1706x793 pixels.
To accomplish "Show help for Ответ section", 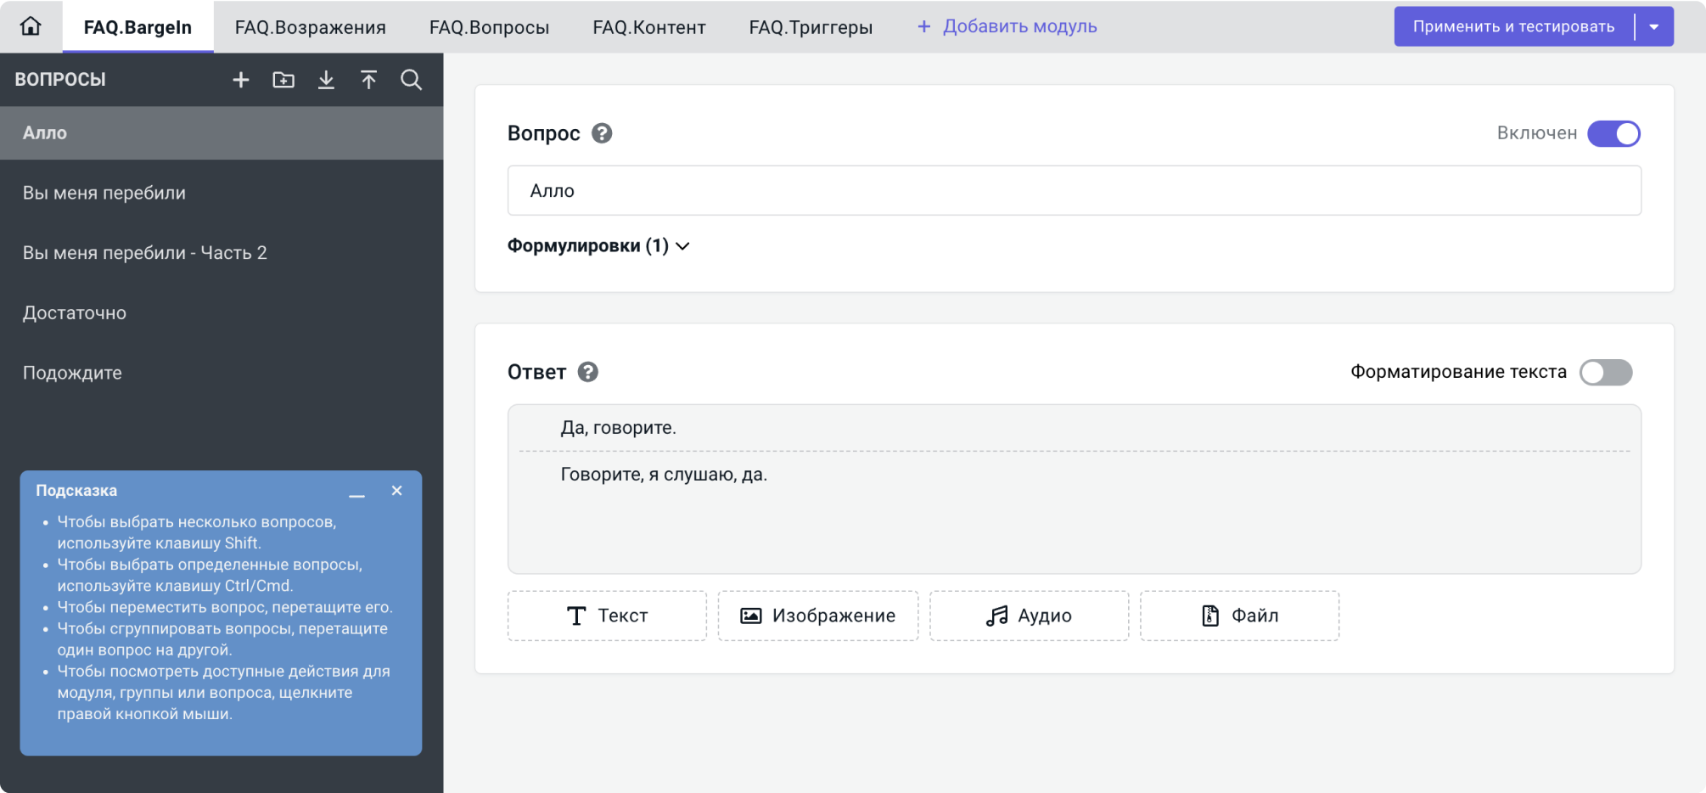I will coord(588,372).
